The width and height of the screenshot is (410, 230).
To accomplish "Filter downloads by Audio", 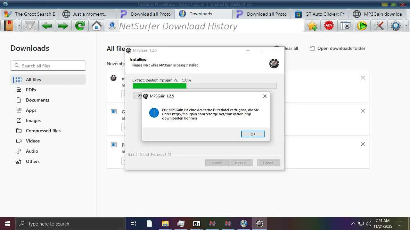I will pyautogui.click(x=48, y=151).
